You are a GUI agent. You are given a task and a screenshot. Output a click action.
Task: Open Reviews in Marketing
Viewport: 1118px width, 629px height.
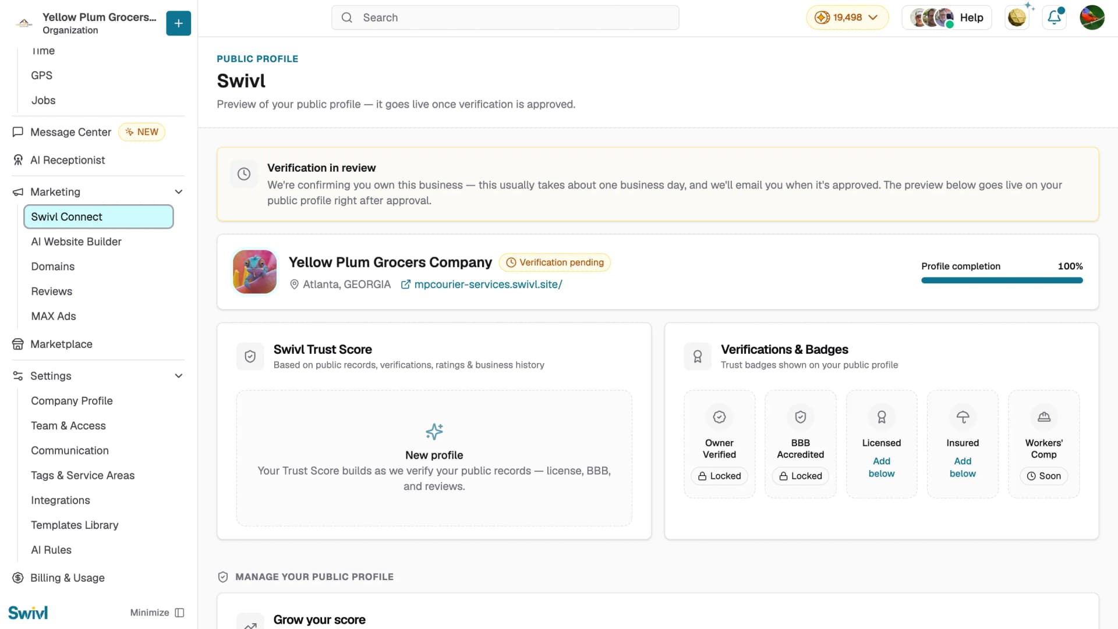[x=52, y=292]
